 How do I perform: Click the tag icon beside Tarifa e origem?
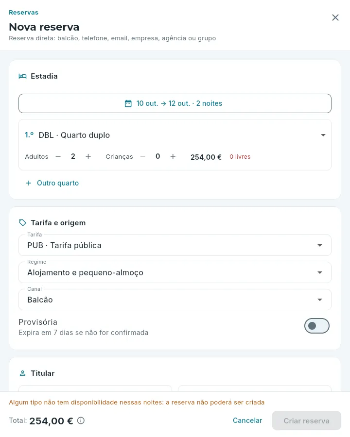(23, 223)
